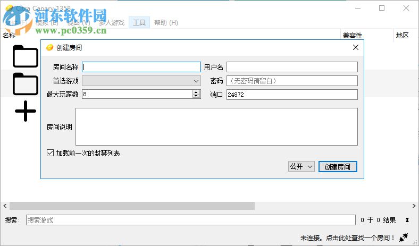
Task: Open the 视图 (V) menu
Action: tap(79, 22)
